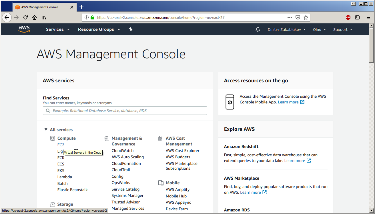Click the vertical page scrollbar thumb
Viewport: 375px width, 214px height.
[x=372, y=45]
